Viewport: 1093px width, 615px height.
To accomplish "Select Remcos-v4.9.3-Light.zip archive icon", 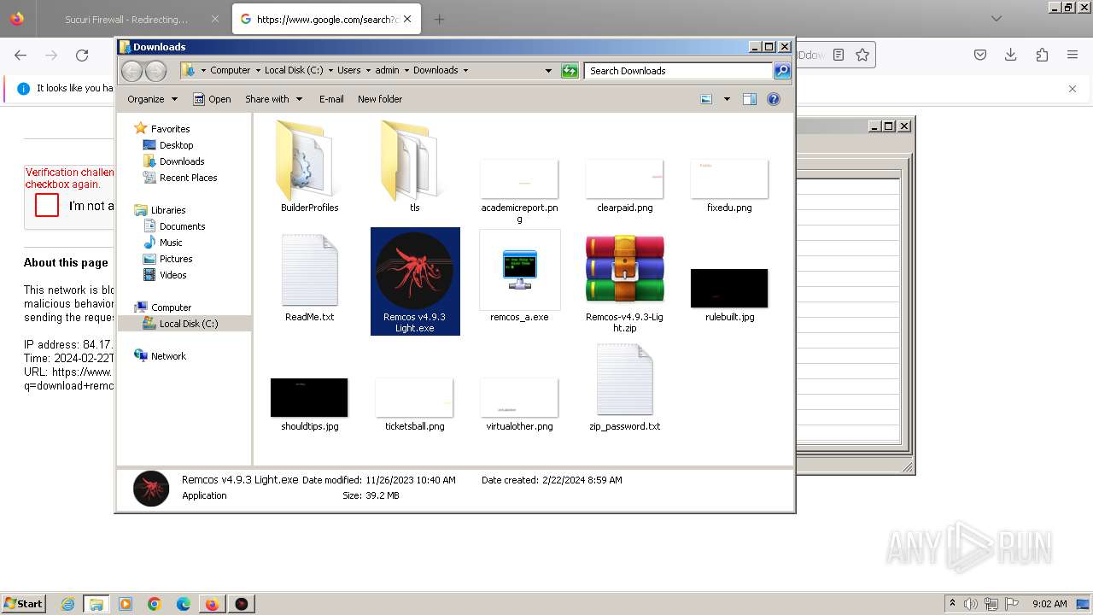I will 624,270.
